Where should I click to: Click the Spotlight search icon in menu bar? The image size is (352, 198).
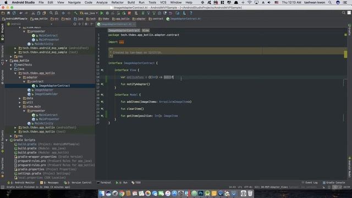(330, 2)
